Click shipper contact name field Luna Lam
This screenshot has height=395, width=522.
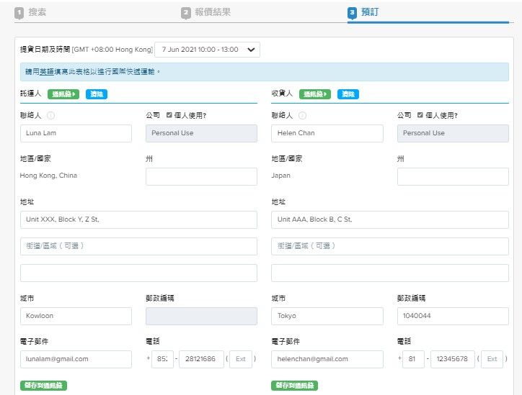(76, 133)
